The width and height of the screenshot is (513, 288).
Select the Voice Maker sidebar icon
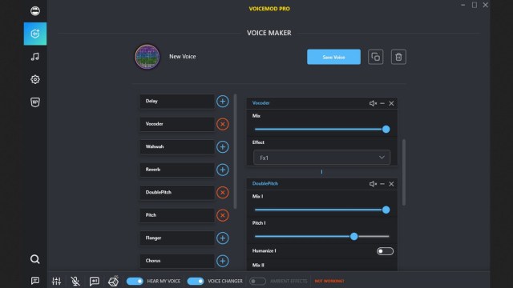(x=35, y=34)
